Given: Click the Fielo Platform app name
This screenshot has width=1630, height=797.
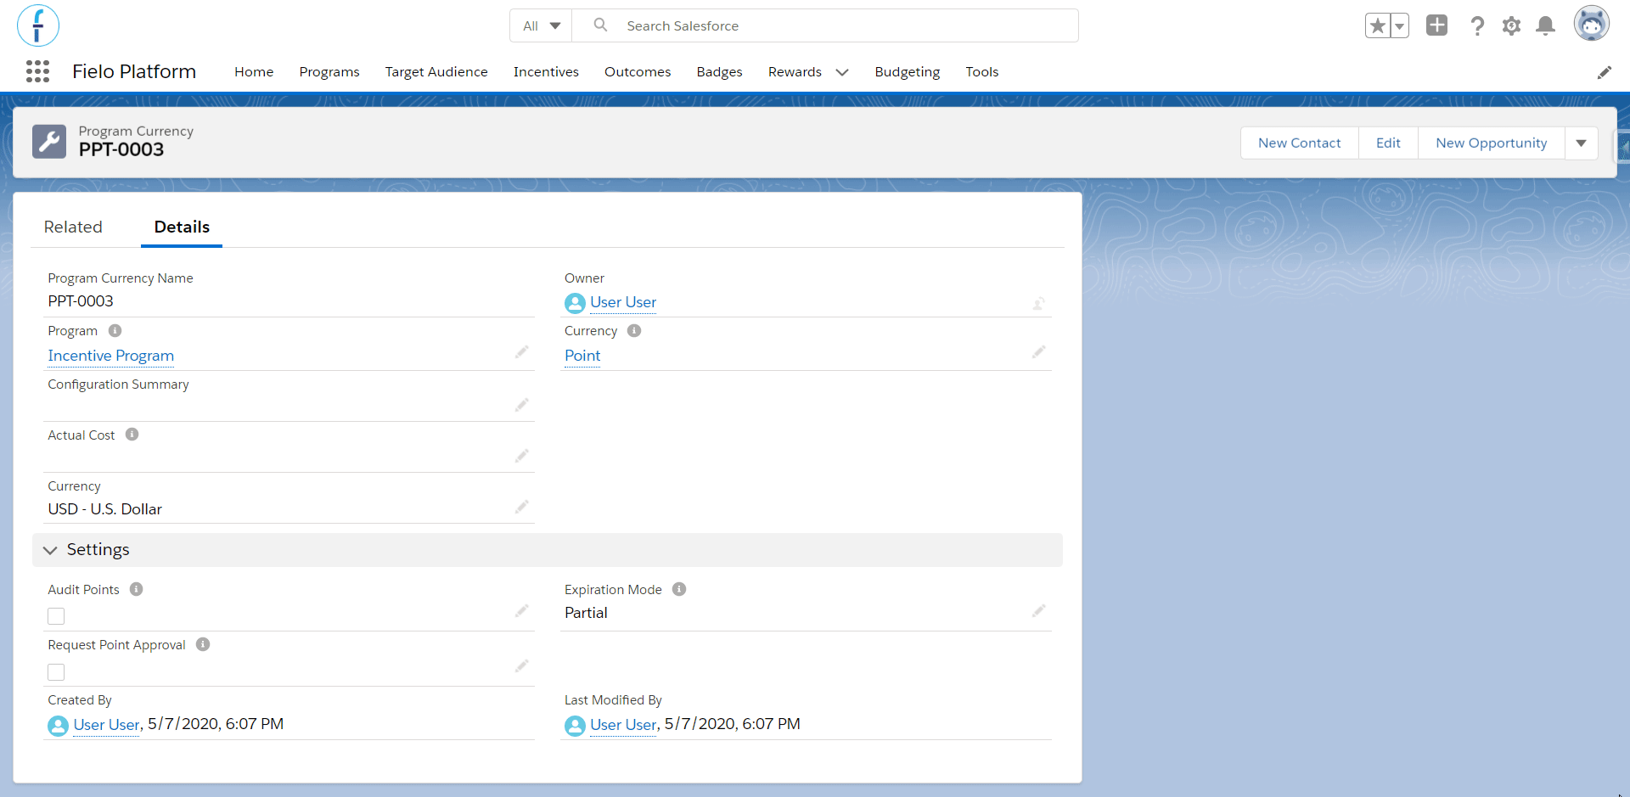Looking at the screenshot, I should click(x=134, y=71).
